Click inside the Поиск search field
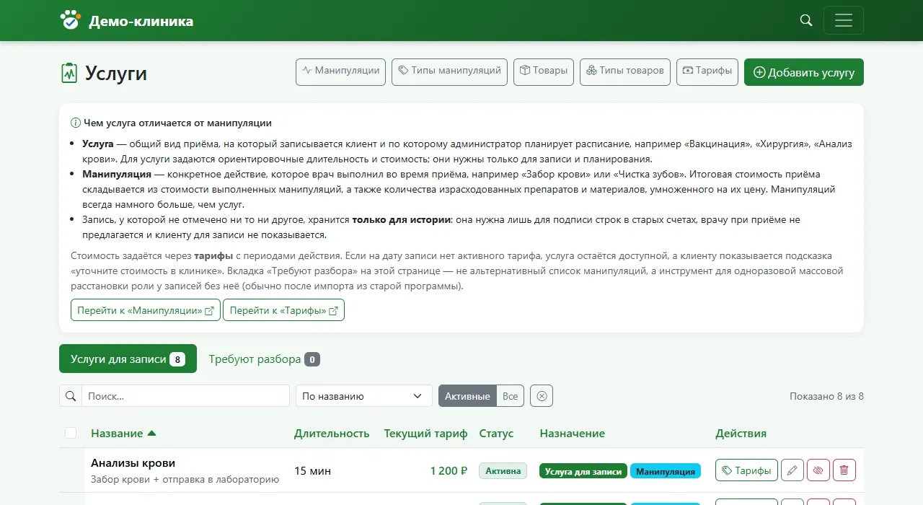The height and width of the screenshot is (505, 923). [185, 396]
